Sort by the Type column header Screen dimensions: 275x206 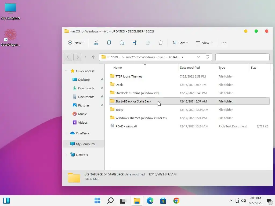(222, 68)
